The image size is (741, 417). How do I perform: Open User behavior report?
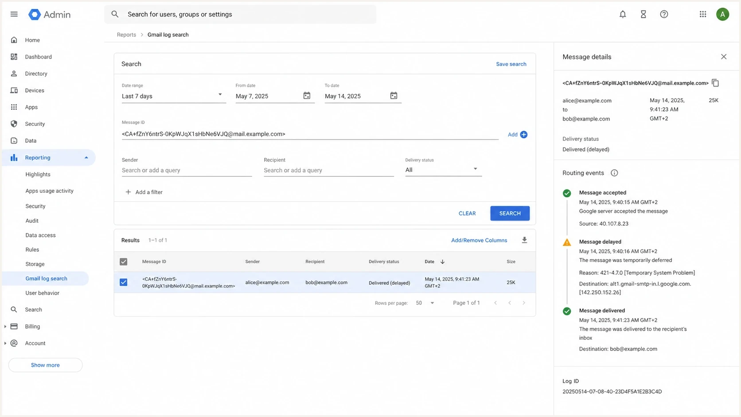(x=43, y=293)
